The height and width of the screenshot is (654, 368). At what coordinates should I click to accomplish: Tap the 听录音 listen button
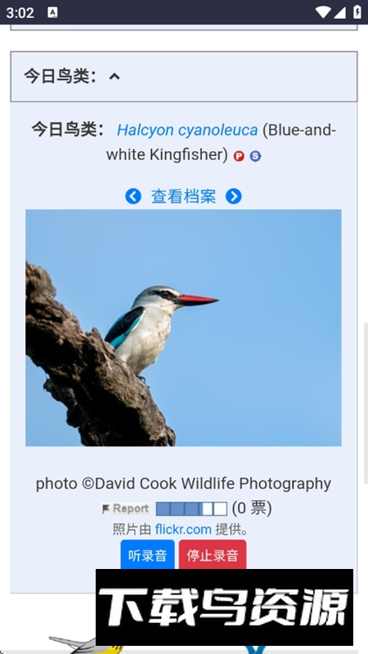pos(148,555)
